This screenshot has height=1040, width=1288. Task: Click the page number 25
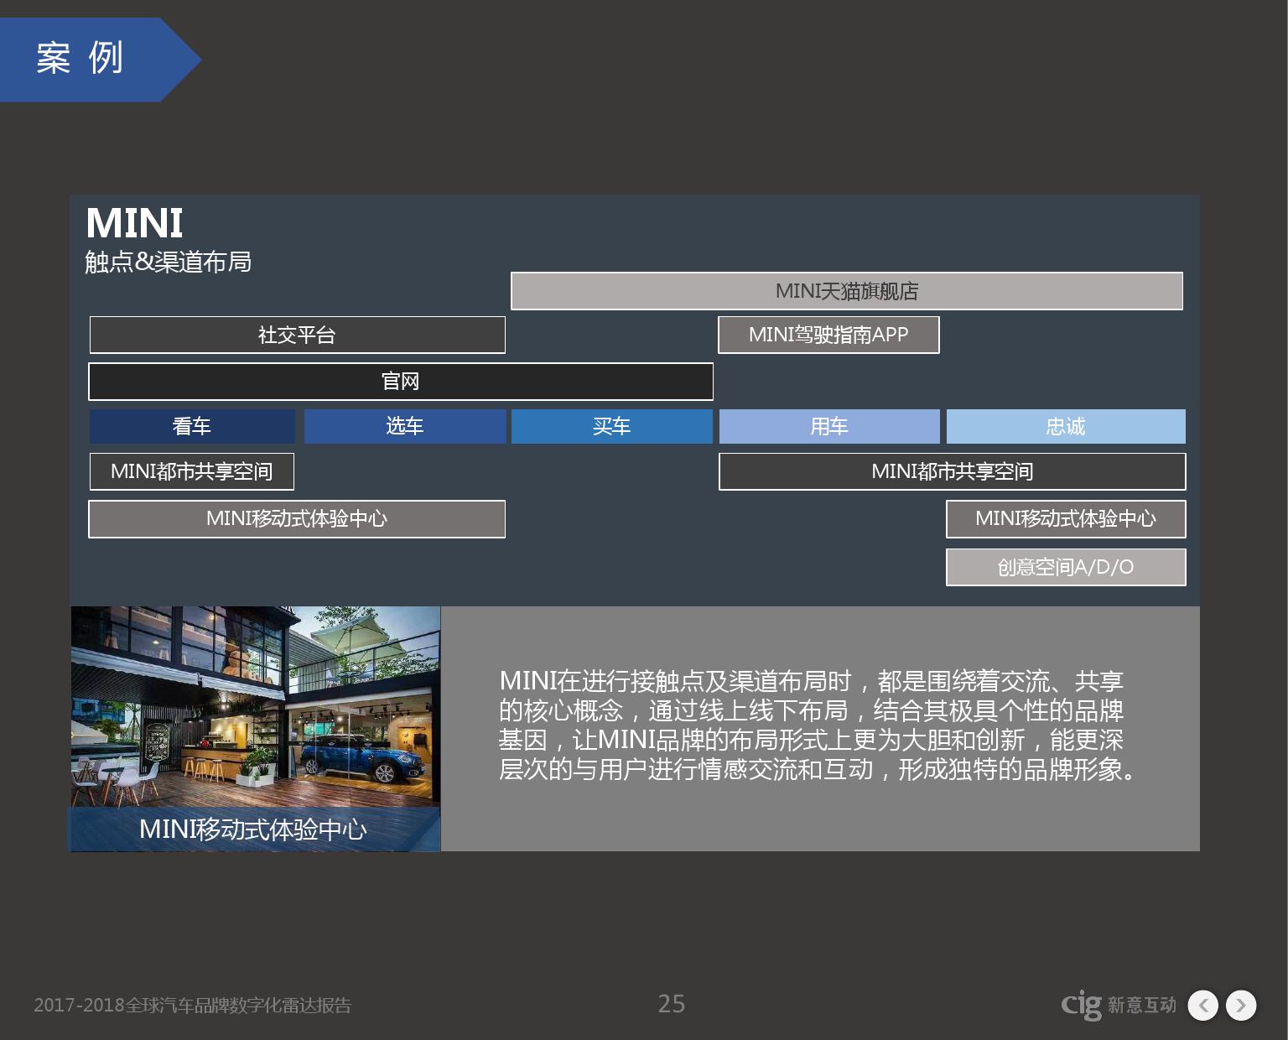(671, 1004)
